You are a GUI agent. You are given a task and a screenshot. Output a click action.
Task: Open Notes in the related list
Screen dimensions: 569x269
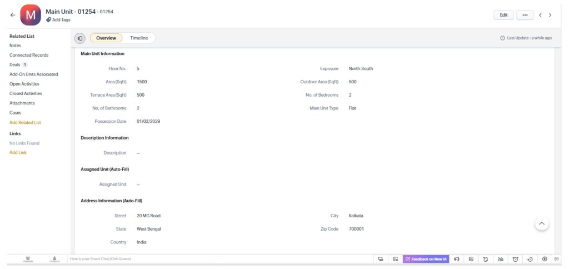point(15,46)
